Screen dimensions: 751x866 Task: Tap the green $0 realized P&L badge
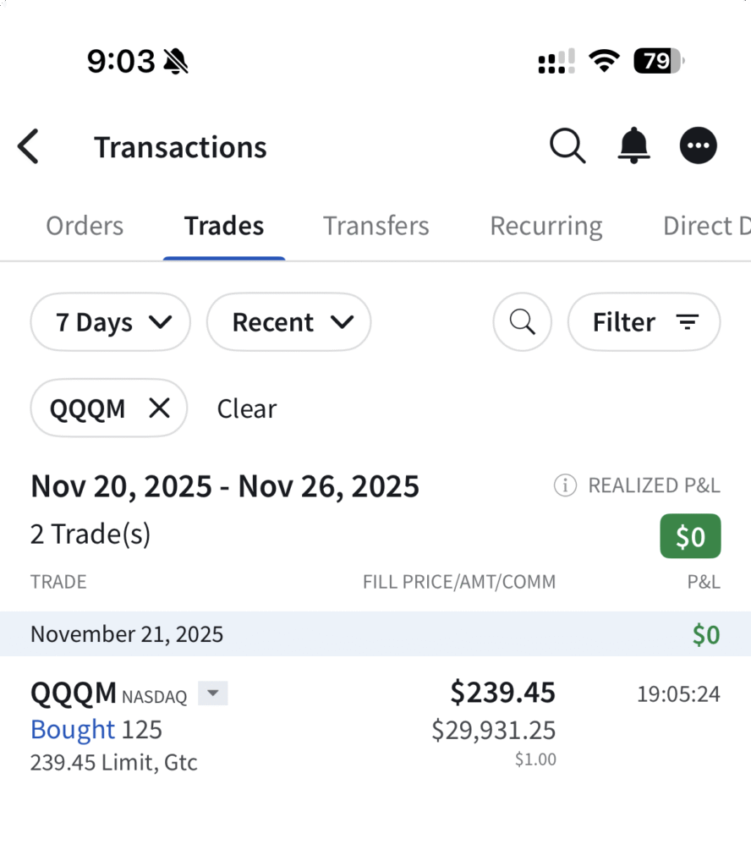point(690,536)
